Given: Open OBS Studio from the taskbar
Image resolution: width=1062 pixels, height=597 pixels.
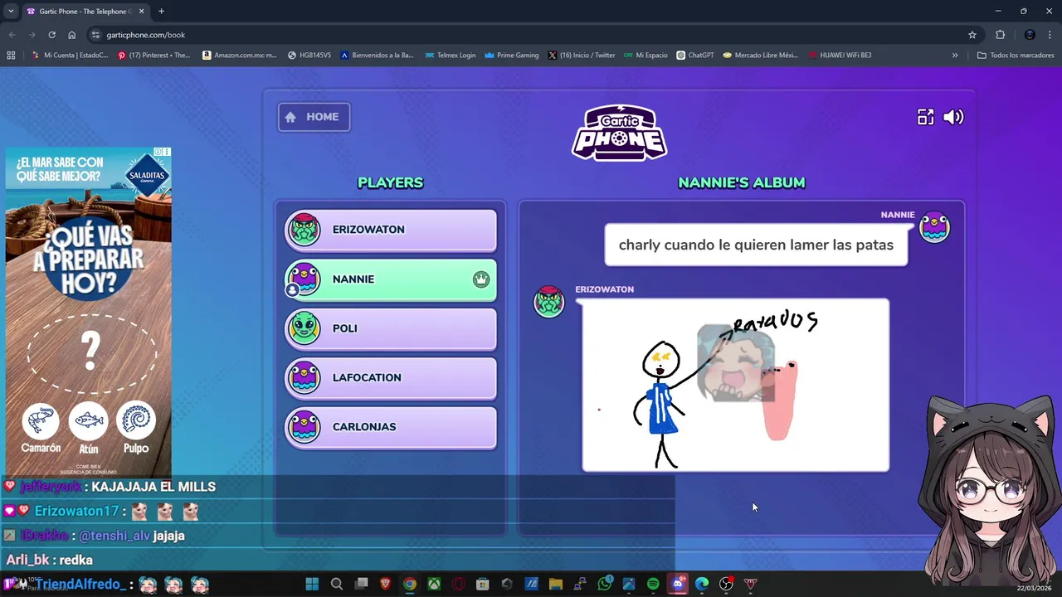Looking at the screenshot, I should (x=726, y=584).
